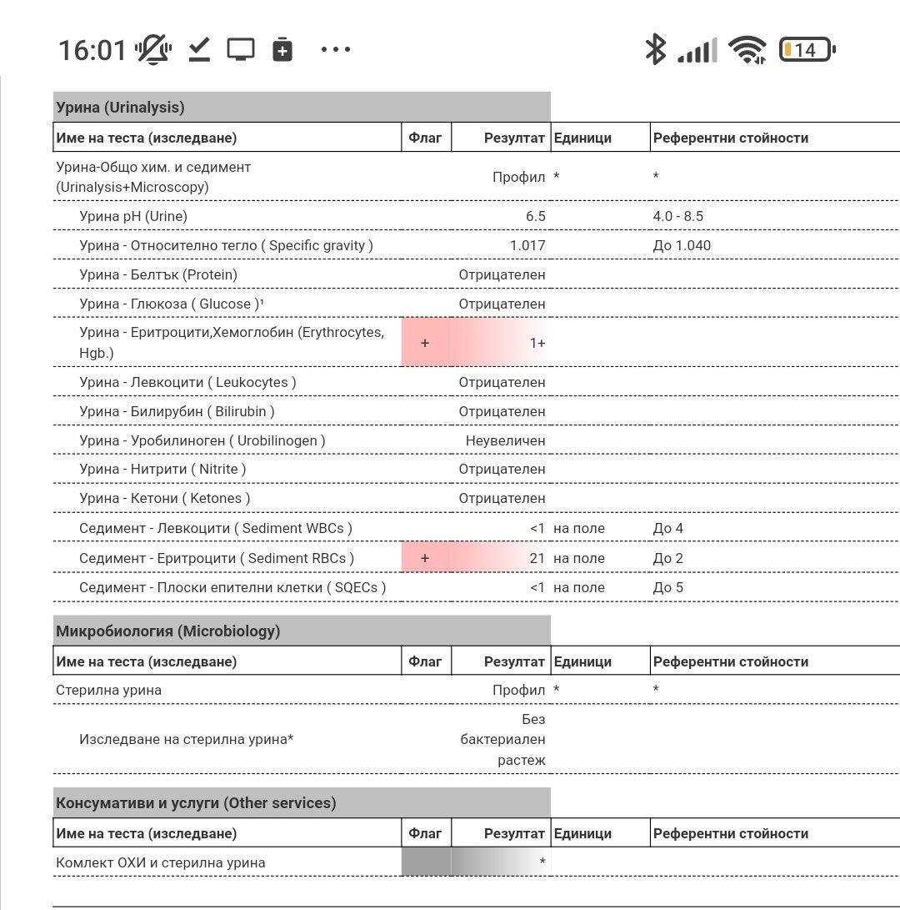
Task: Click the red flag for Sediment RBCs
Action: point(425,558)
